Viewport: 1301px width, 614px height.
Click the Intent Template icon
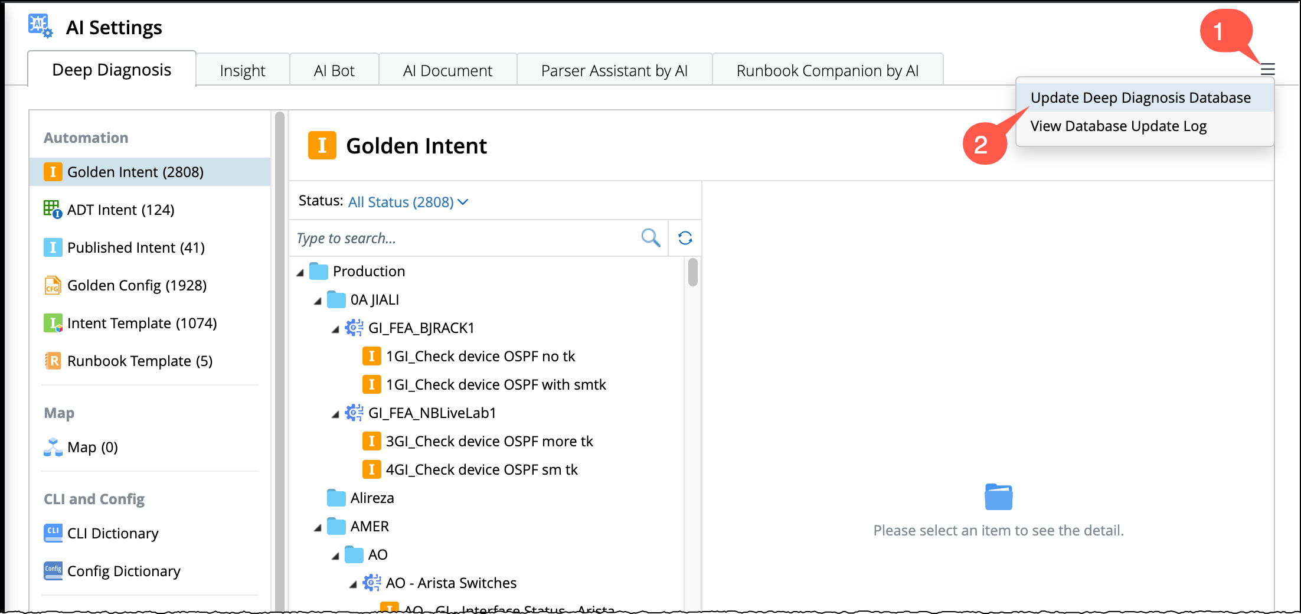tap(53, 323)
